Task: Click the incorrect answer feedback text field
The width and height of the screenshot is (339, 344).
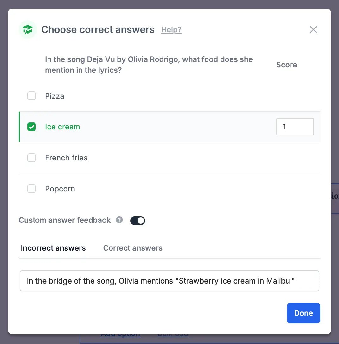Action: click(169, 281)
